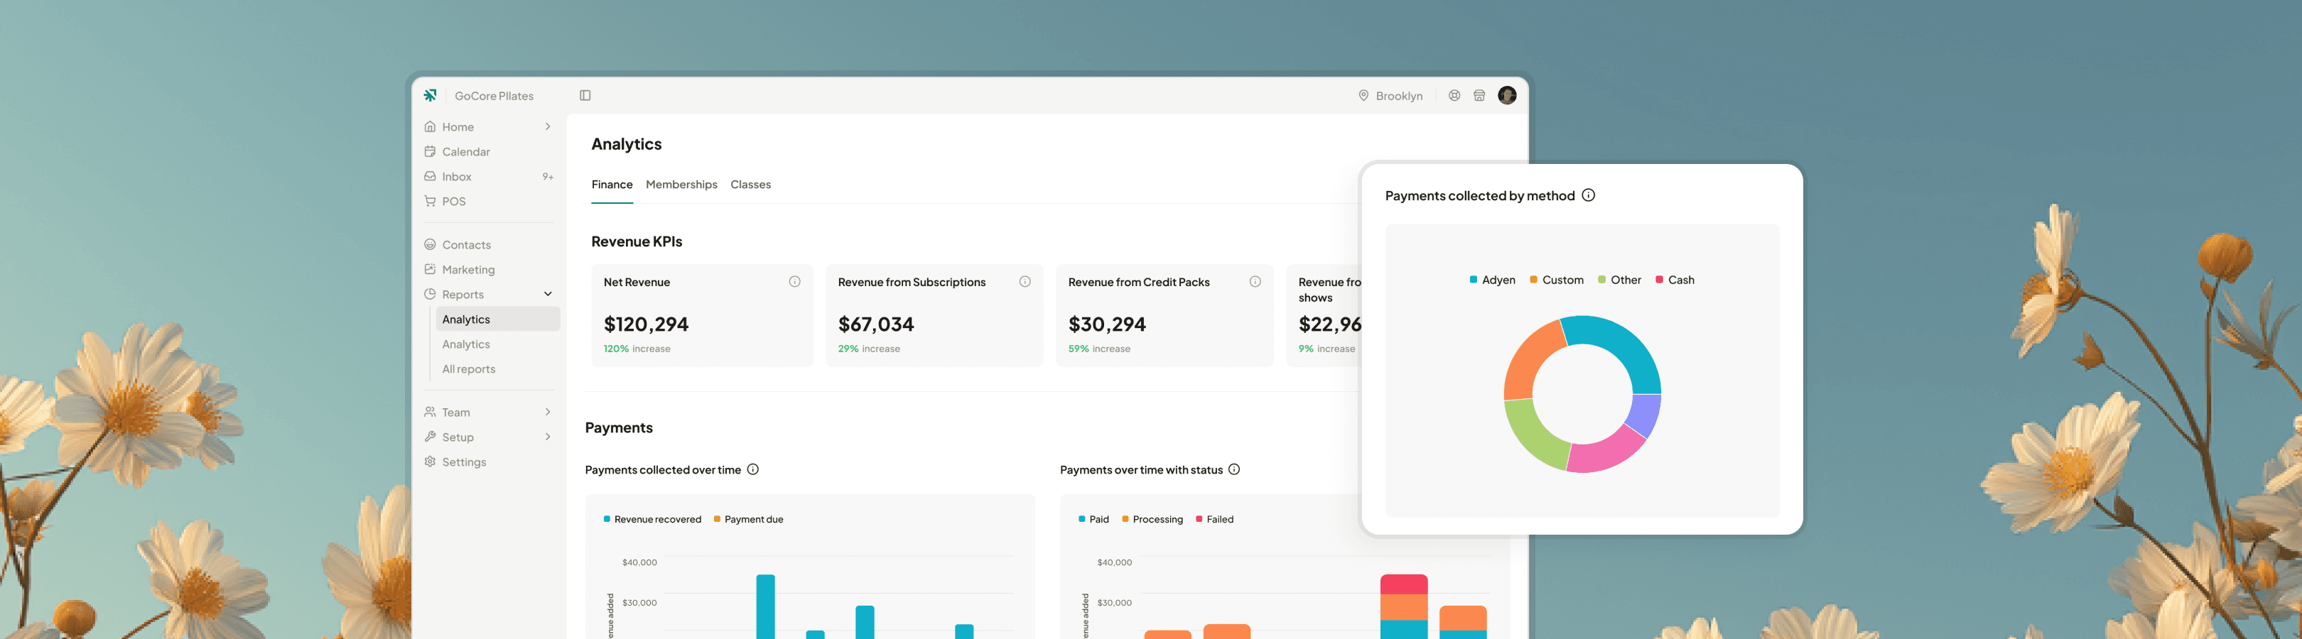Switch to the Classes tab
The height and width of the screenshot is (639, 2302).
coord(751,185)
